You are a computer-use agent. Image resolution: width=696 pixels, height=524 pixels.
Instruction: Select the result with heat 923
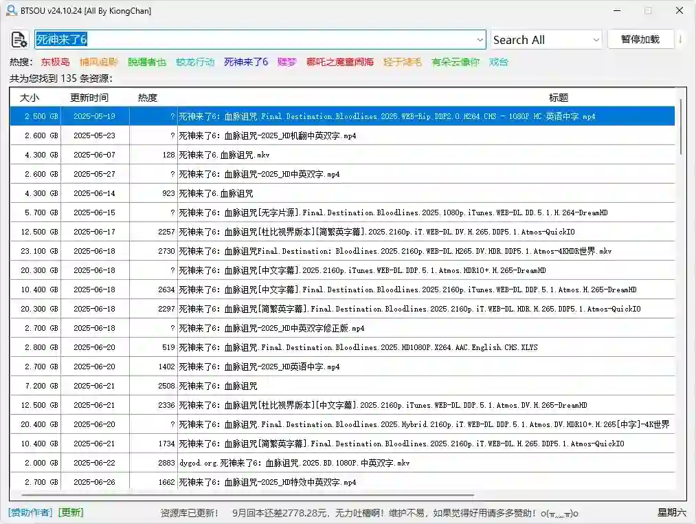pyautogui.click(x=342, y=193)
